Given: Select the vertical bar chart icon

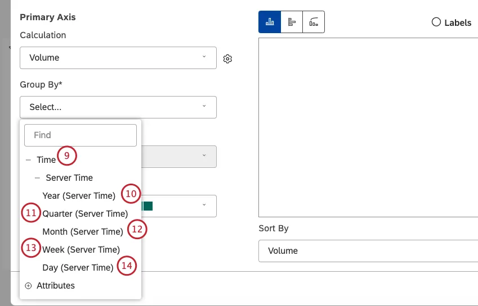Looking at the screenshot, I should [x=270, y=22].
